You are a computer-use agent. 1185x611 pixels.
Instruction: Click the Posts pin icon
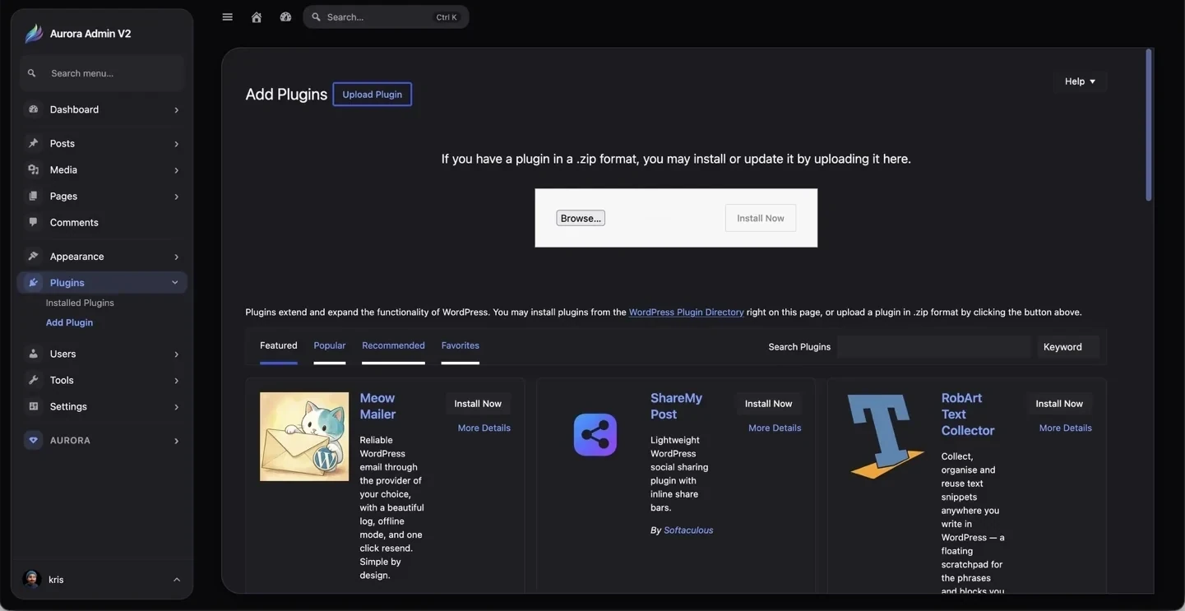(x=33, y=143)
